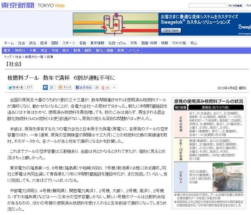Viewport: 251px width, 215px height.
Task: Open the Swagelok banner advertisement
Action: click(x=161, y=24)
